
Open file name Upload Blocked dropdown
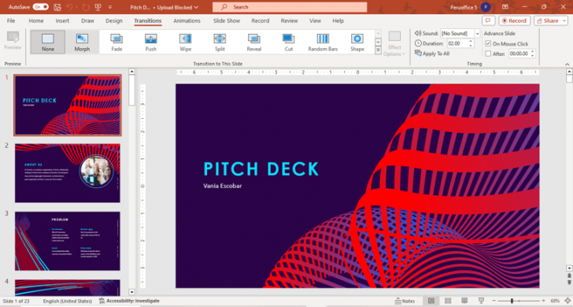coord(178,7)
